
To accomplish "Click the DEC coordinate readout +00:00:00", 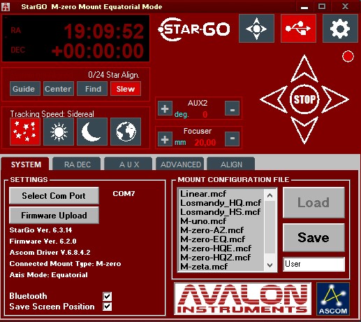I will point(98,51).
